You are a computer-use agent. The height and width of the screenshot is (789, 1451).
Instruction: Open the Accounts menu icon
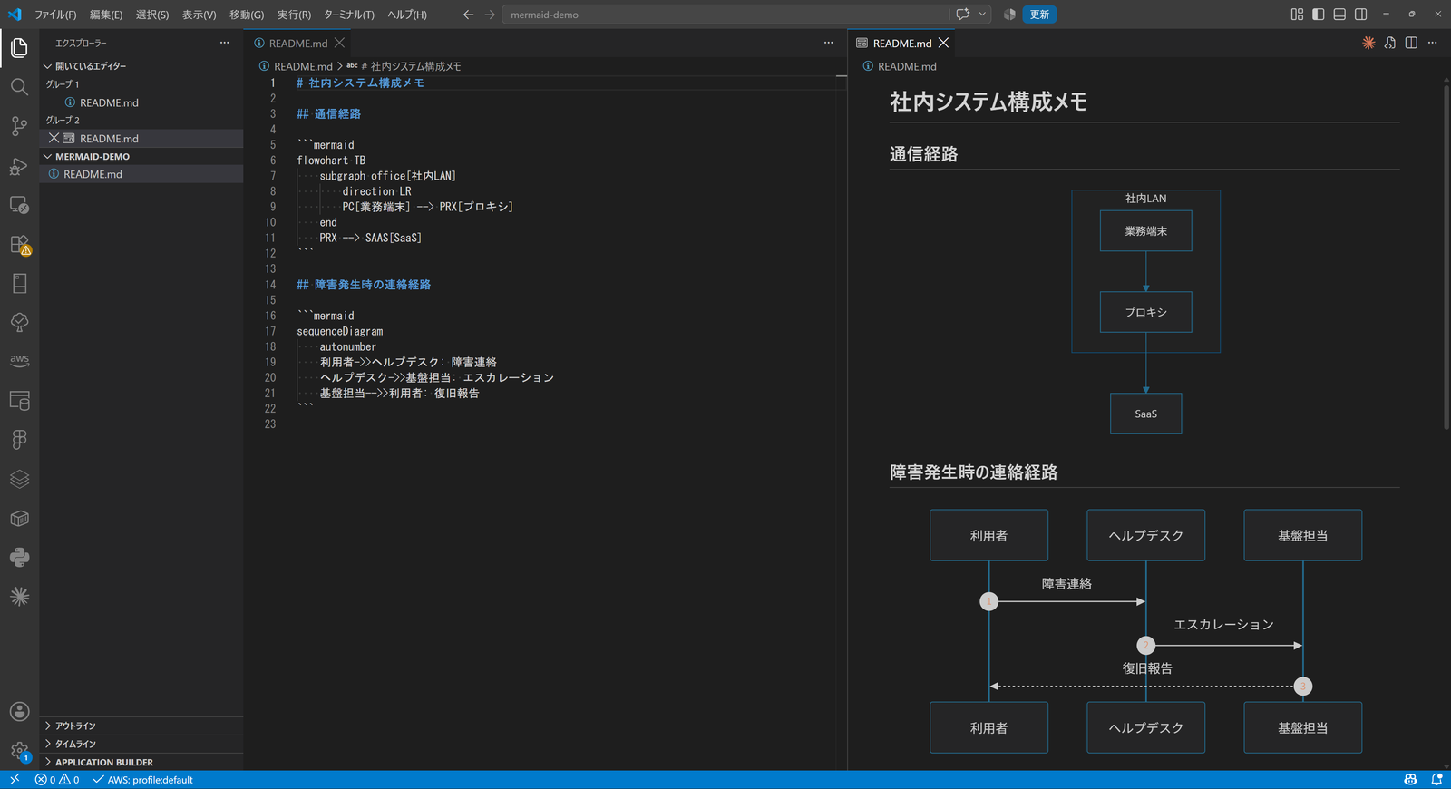(19, 712)
